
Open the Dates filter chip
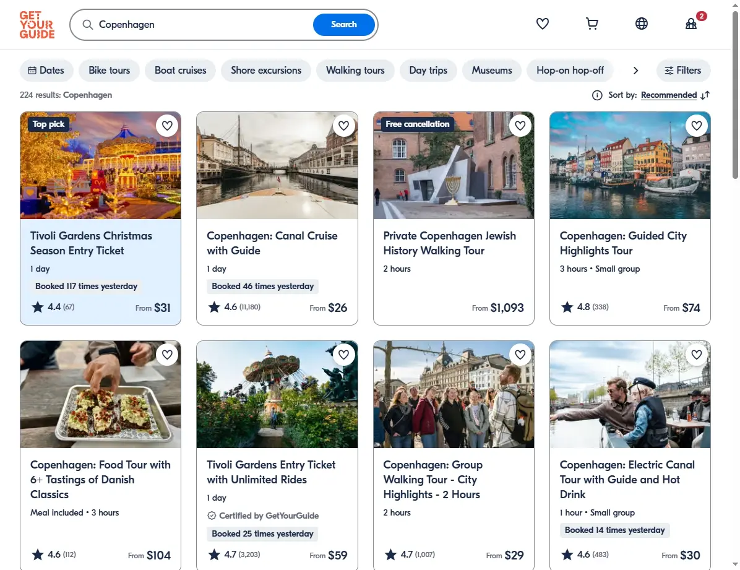point(46,71)
